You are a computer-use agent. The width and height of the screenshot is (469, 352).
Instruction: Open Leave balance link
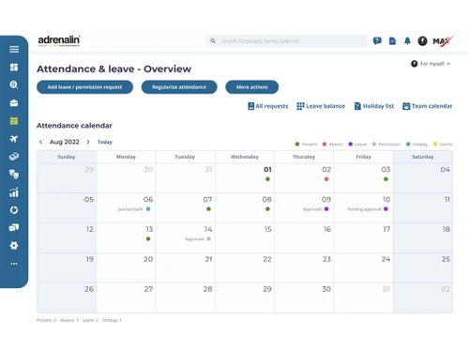pyautogui.click(x=321, y=106)
